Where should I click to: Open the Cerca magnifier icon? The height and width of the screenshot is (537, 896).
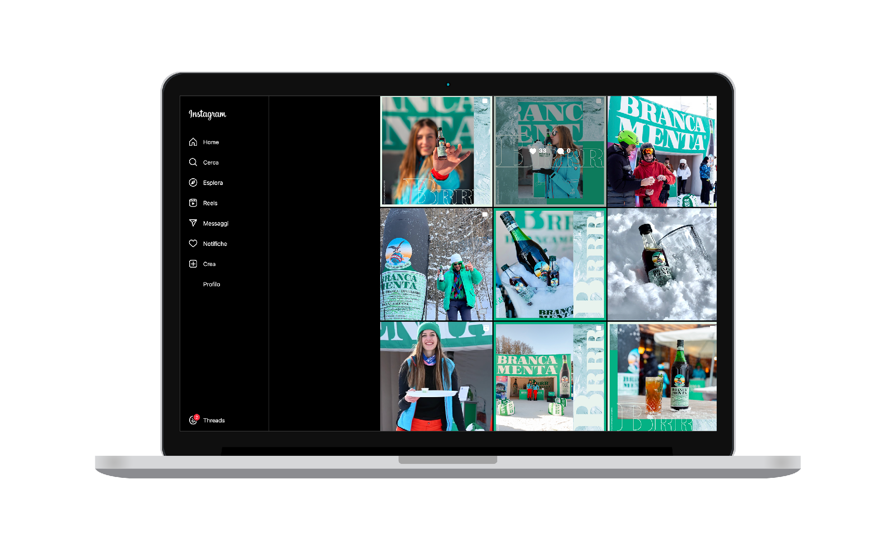(x=193, y=162)
